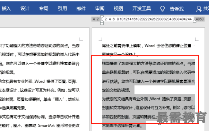Click the share person icon
209x131 pixels.
click(199, 9)
